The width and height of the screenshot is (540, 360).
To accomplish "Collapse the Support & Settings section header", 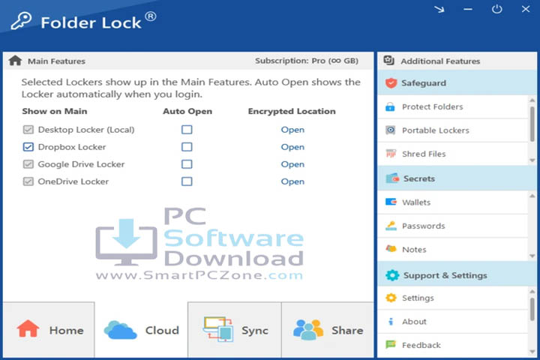I will pos(457,275).
